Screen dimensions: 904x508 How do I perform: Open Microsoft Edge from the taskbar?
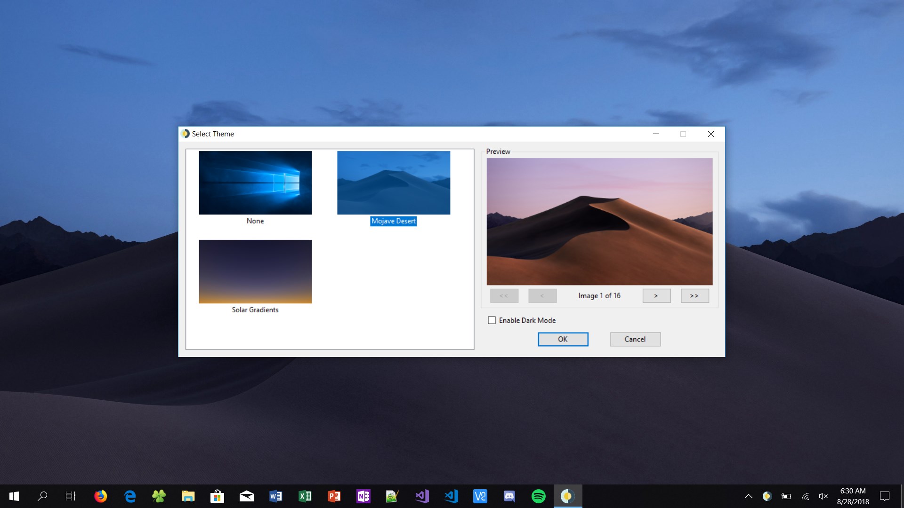coord(130,496)
